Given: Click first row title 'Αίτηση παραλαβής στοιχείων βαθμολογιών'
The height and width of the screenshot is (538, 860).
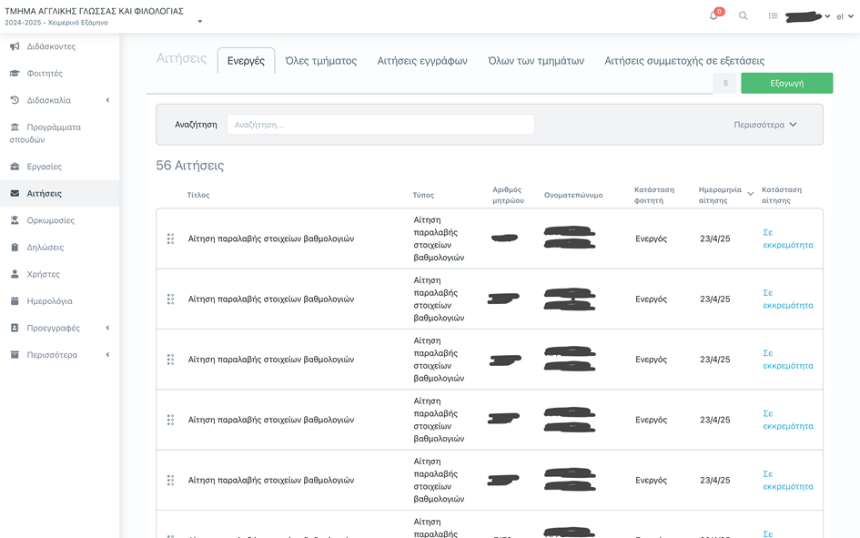Looking at the screenshot, I should [271, 239].
